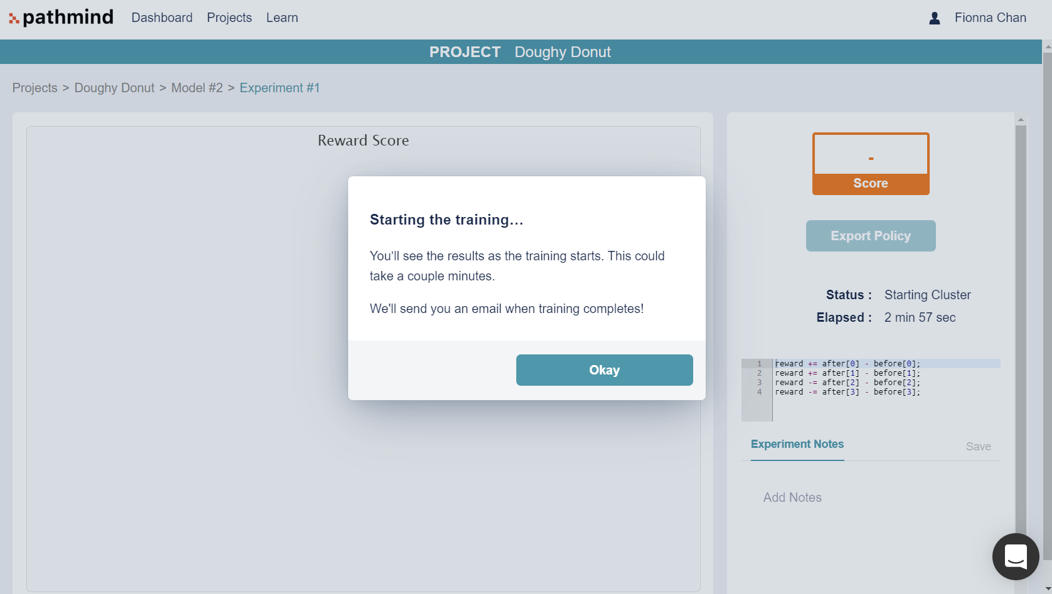Dismiss the training dialog with Okay

(x=603, y=369)
